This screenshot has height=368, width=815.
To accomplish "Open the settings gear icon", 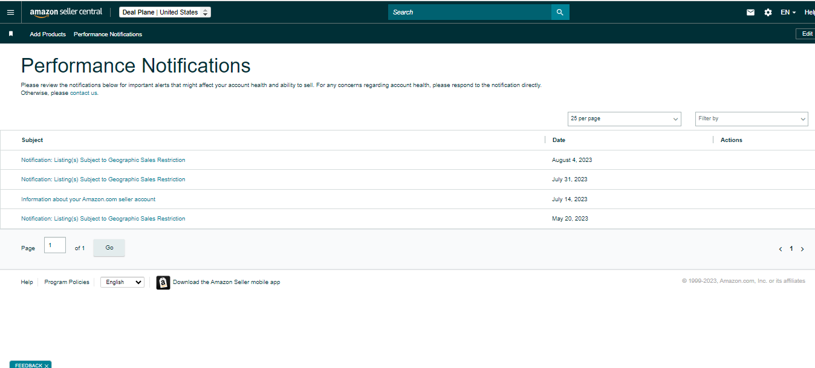I will coord(768,12).
